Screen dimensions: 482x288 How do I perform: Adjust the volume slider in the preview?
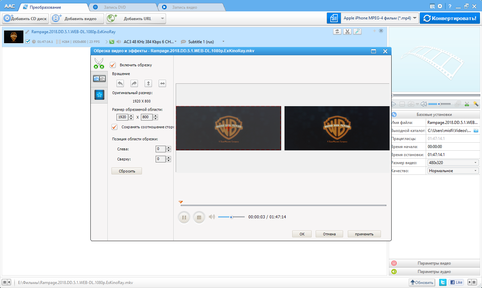tap(231, 217)
